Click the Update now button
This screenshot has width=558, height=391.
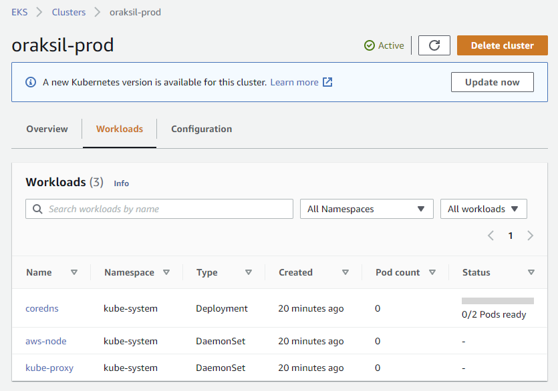click(493, 82)
